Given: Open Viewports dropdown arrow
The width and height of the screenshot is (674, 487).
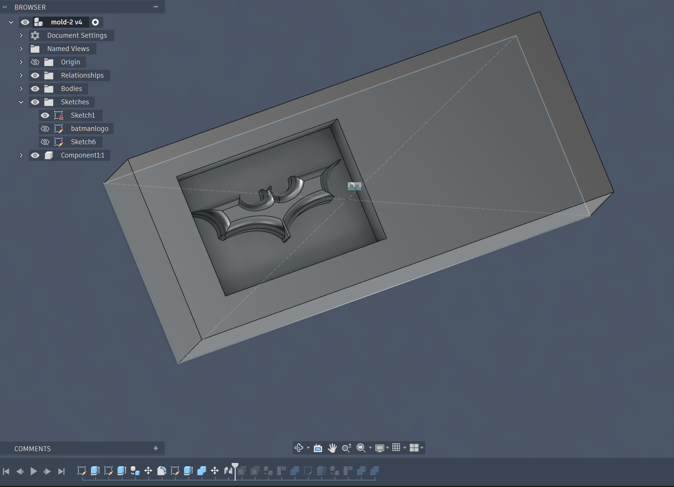Looking at the screenshot, I should 422,448.
